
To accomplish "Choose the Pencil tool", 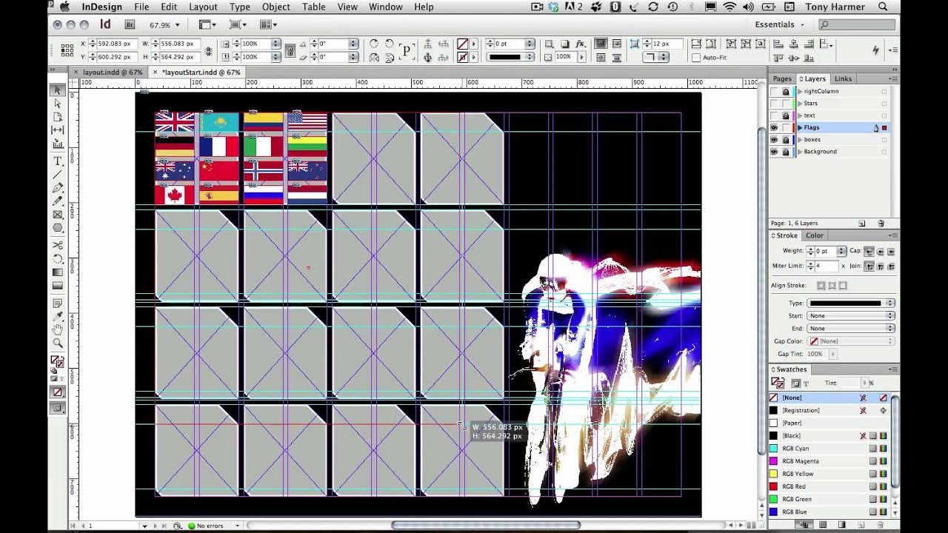I will point(58,201).
